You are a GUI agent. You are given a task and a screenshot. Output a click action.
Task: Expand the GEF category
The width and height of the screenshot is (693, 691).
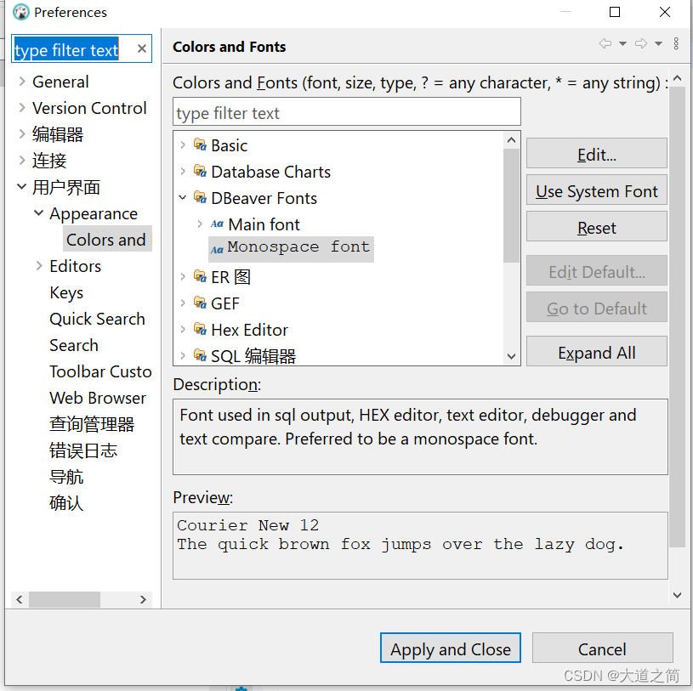[183, 303]
